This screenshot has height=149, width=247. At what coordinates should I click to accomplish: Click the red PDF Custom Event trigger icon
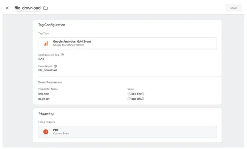[46, 132]
